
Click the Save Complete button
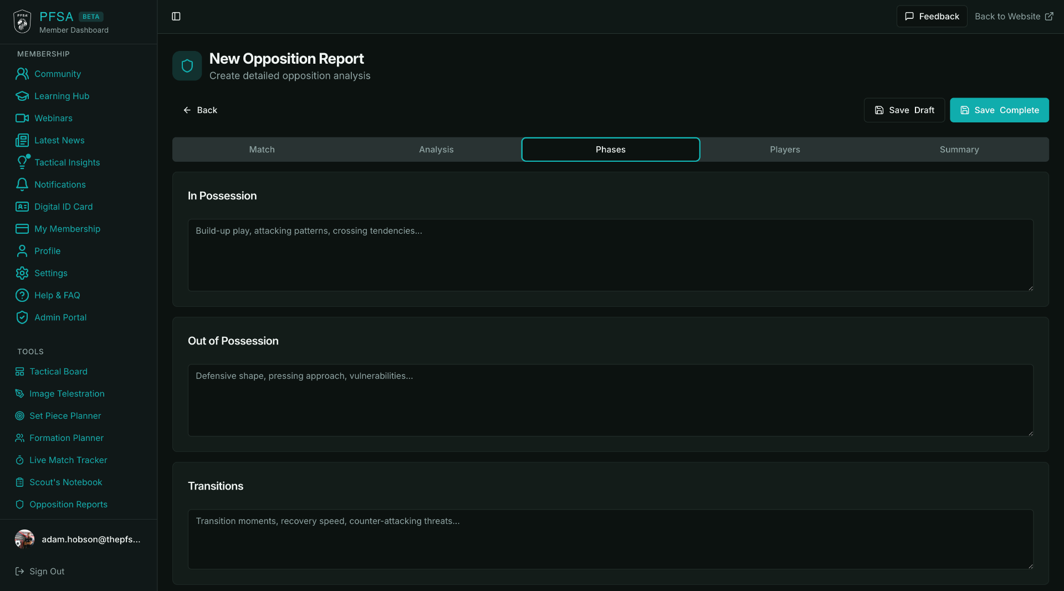[x=999, y=110]
